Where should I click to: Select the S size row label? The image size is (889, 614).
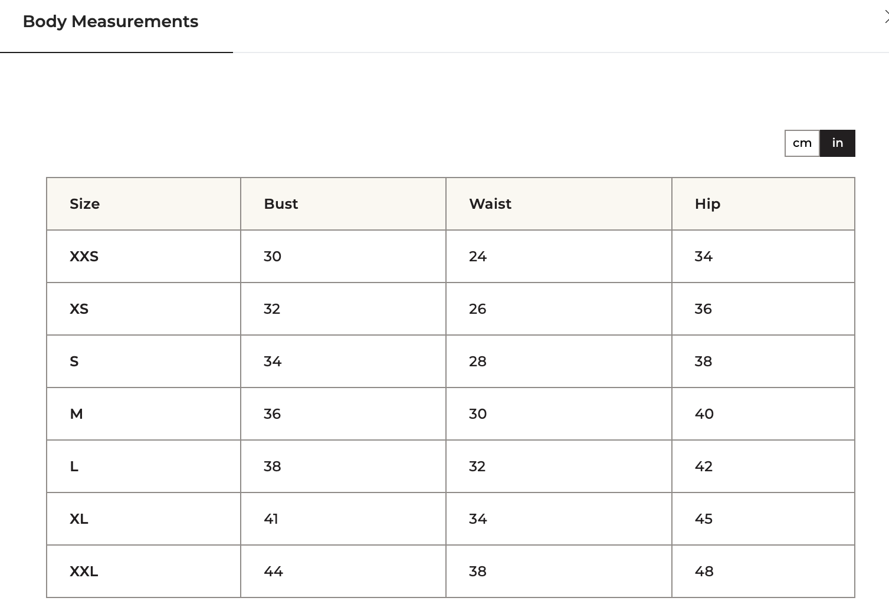tap(74, 362)
